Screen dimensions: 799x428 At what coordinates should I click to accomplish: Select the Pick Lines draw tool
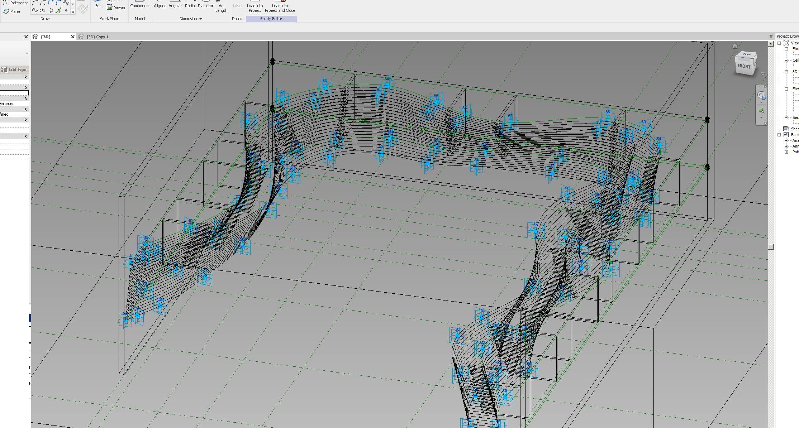(58, 10)
